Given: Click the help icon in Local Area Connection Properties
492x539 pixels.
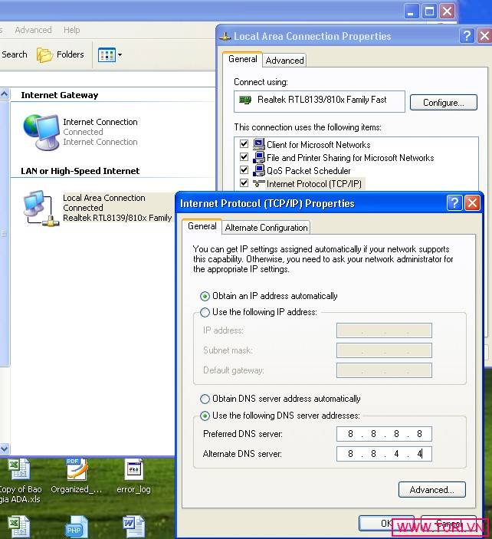Looking at the screenshot, I should [x=467, y=36].
